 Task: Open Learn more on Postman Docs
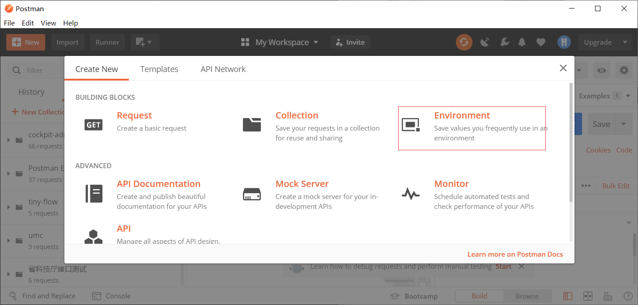point(515,254)
